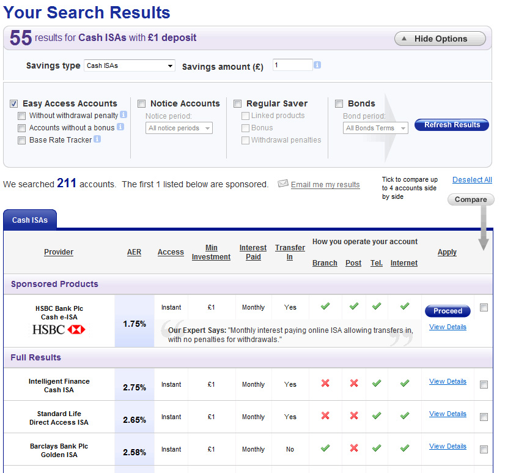
Task: Click HSBC Post green tick
Action: point(354,306)
